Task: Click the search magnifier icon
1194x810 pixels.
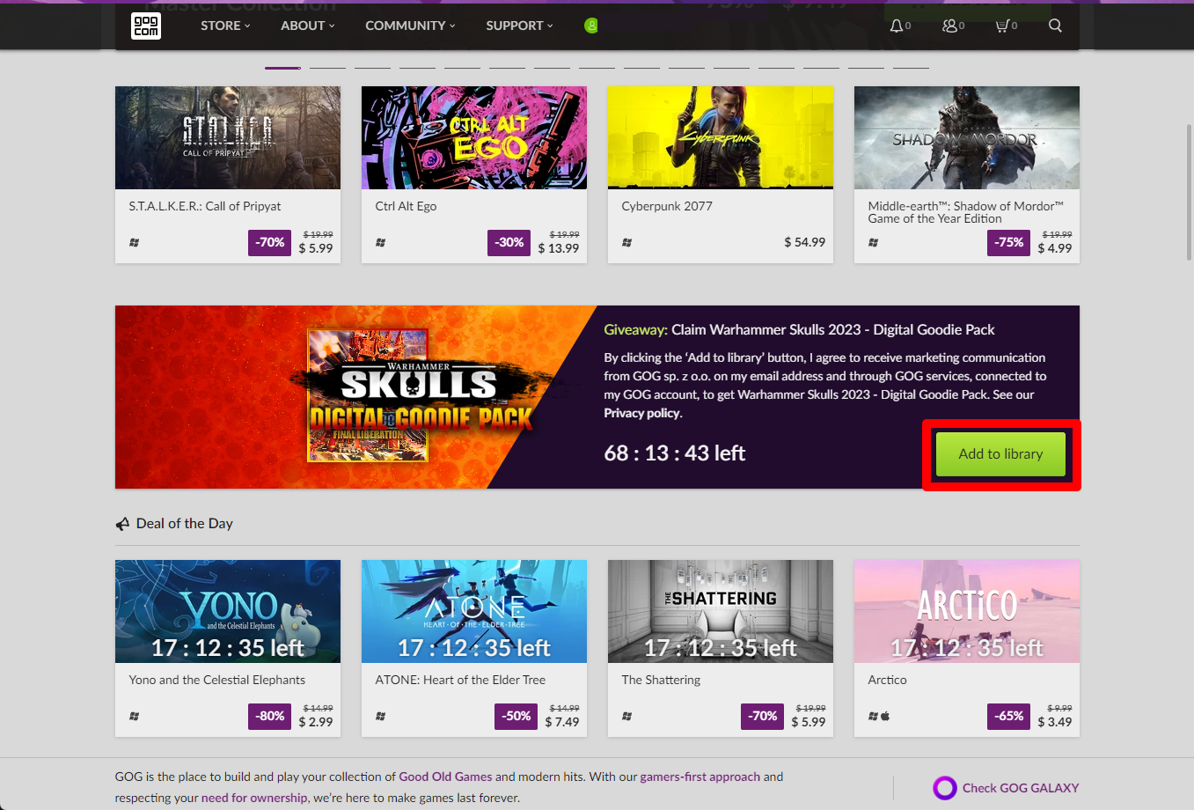Action: [1055, 26]
